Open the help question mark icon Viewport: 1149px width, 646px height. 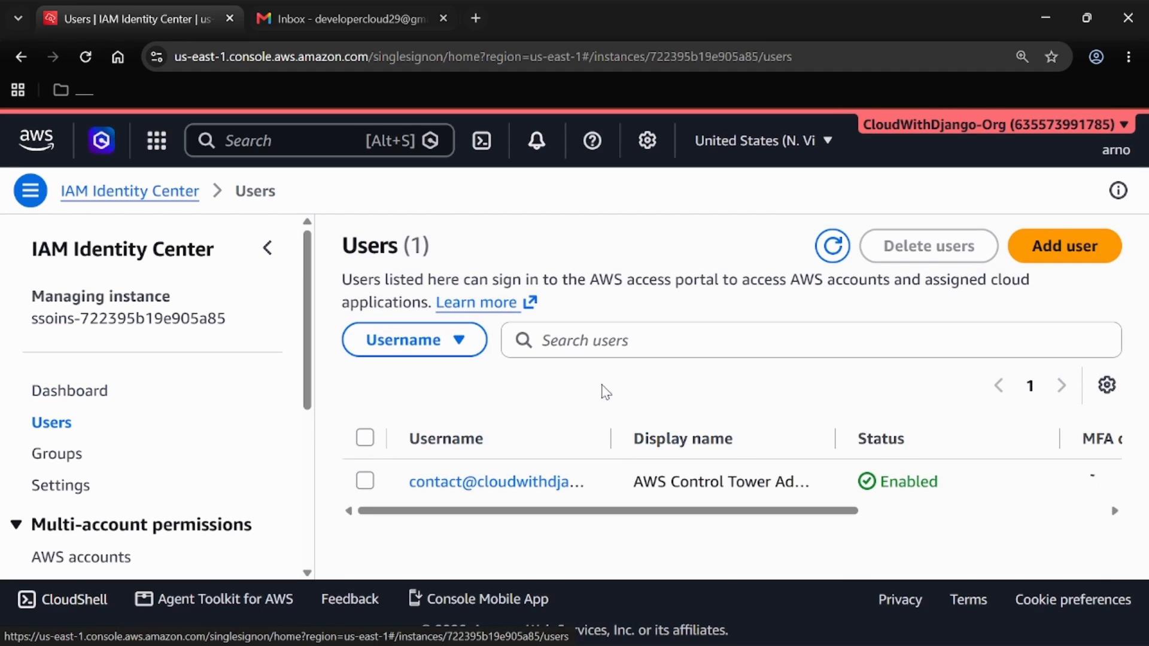coord(592,141)
